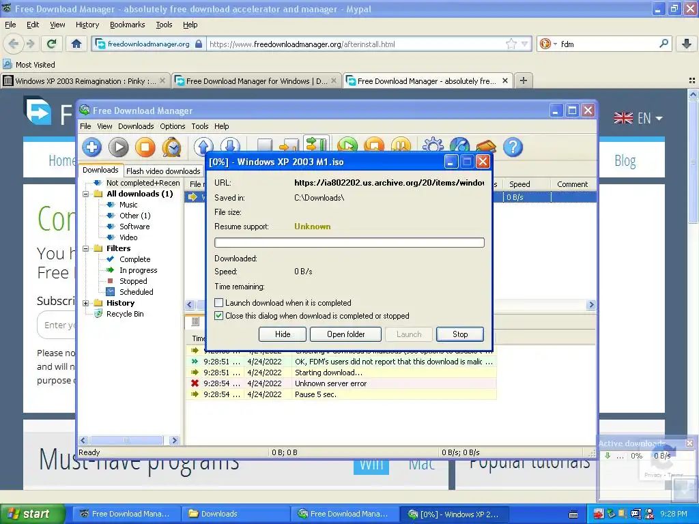The height and width of the screenshot is (524, 699).
Task: Click the Software category in tree
Action: pyautogui.click(x=134, y=227)
